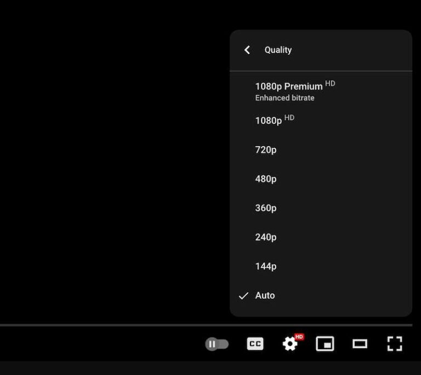Click the Quality menu title
This screenshot has width=421, height=375.
click(x=278, y=50)
